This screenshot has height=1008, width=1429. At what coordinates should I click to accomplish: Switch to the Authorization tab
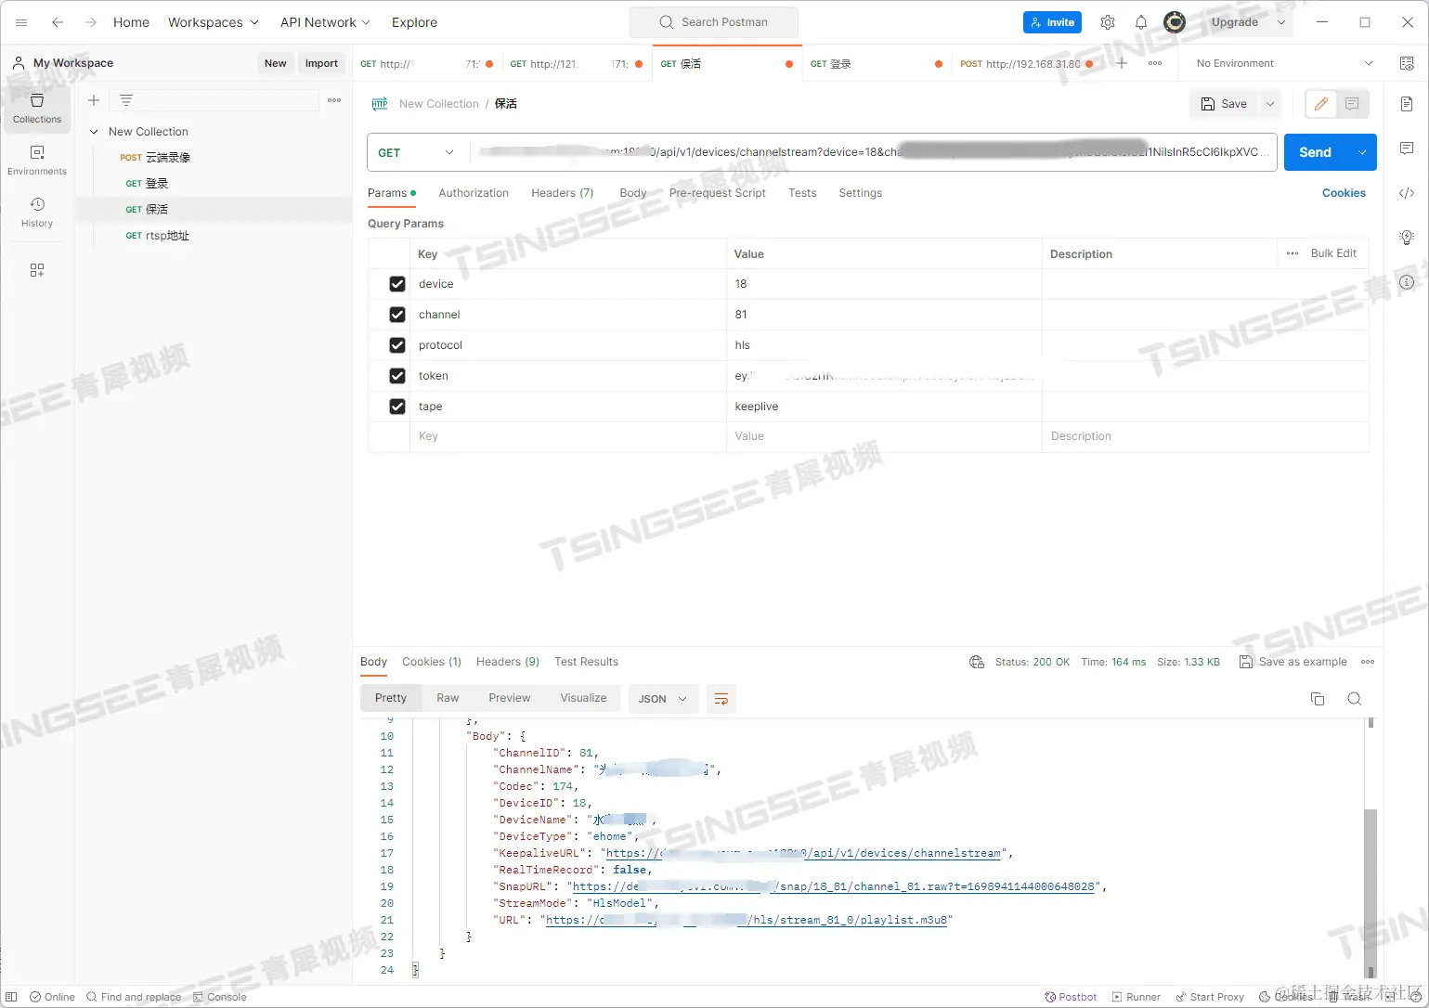click(x=474, y=193)
